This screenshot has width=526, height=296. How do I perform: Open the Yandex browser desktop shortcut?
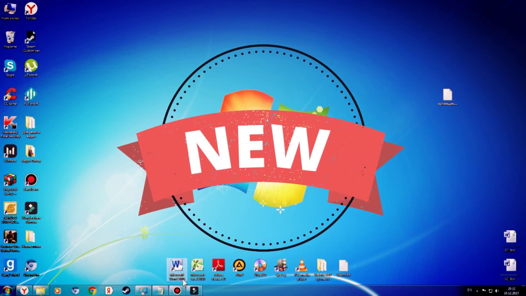(31, 11)
